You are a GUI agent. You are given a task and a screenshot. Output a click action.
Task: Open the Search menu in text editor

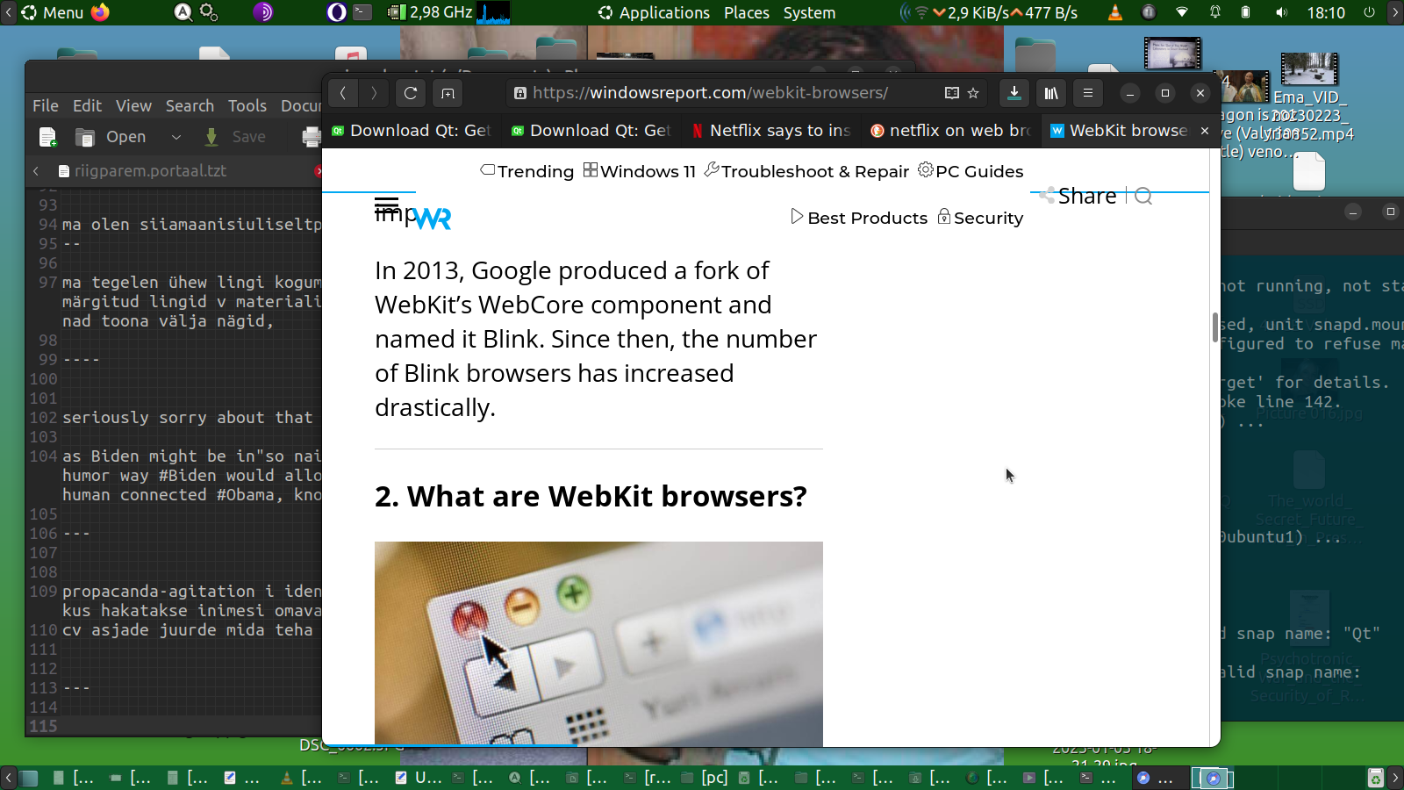coord(190,105)
